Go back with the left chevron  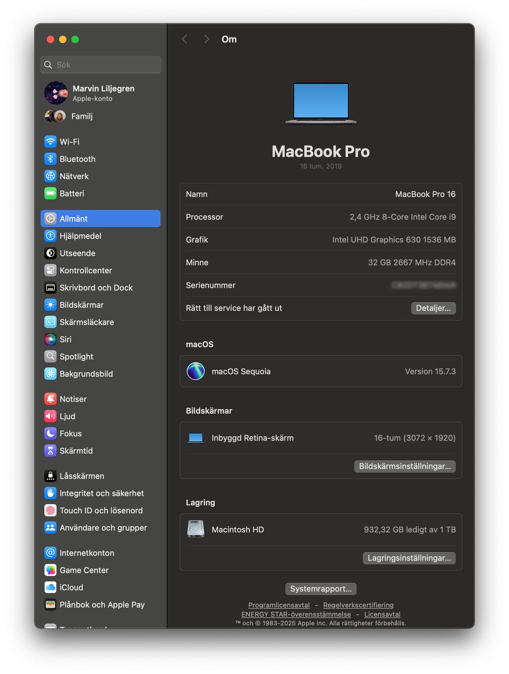point(185,39)
